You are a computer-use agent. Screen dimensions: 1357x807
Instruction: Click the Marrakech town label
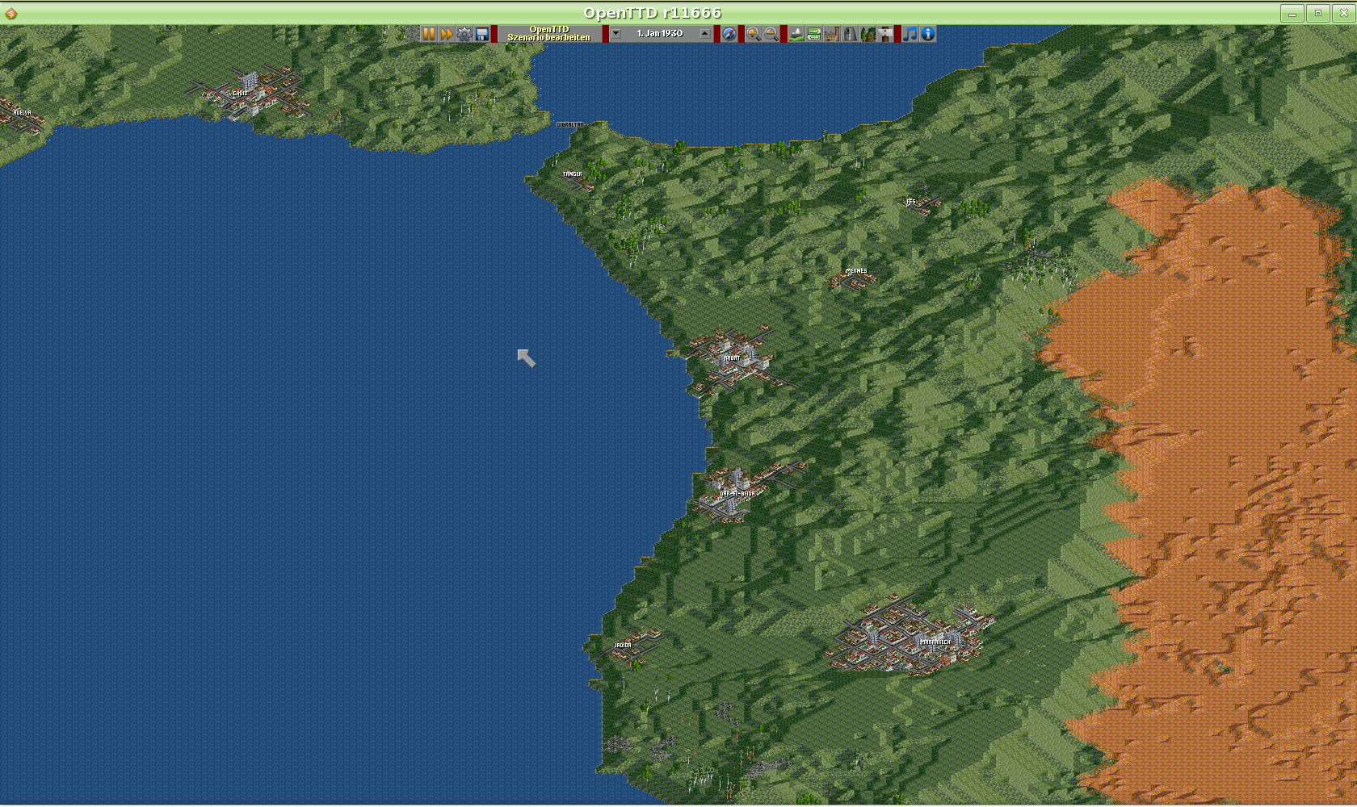[935, 642]
